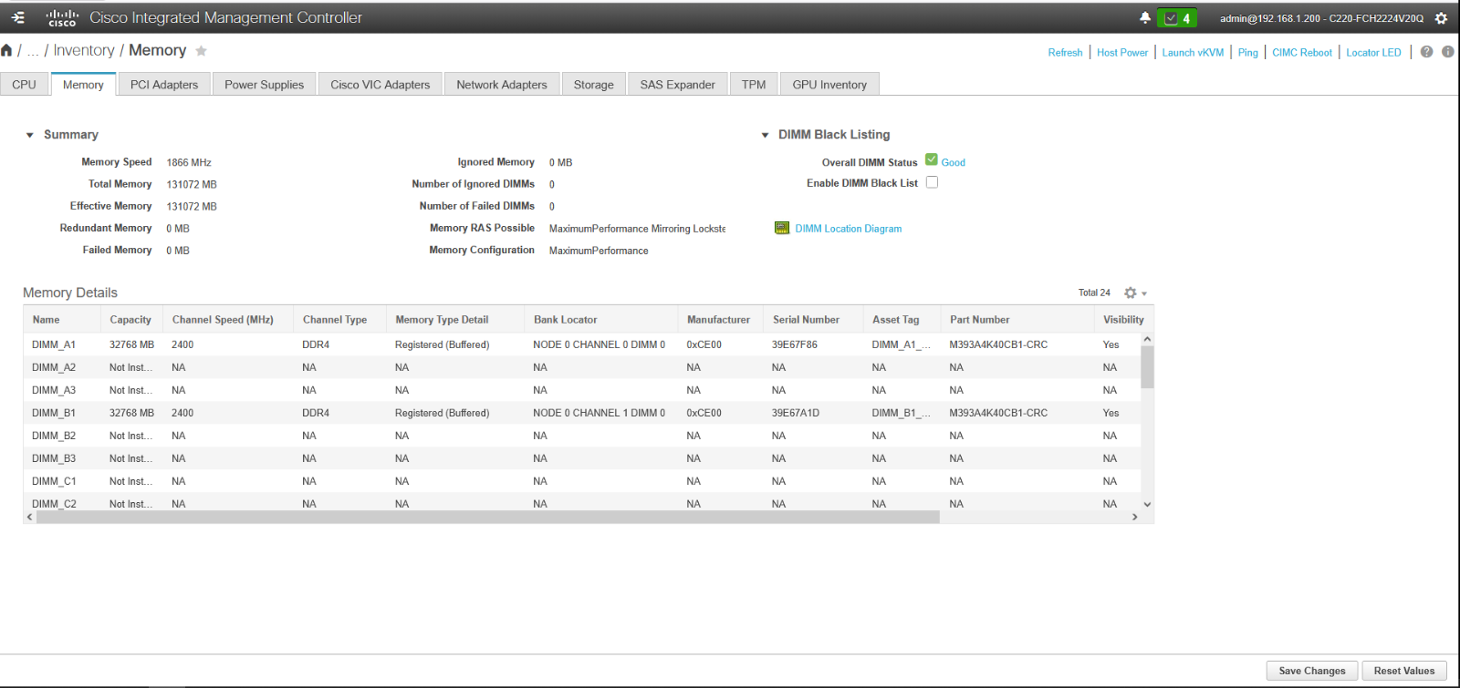1460x688 pixels.
Task: Open the Storage tab
Action: 594,84
